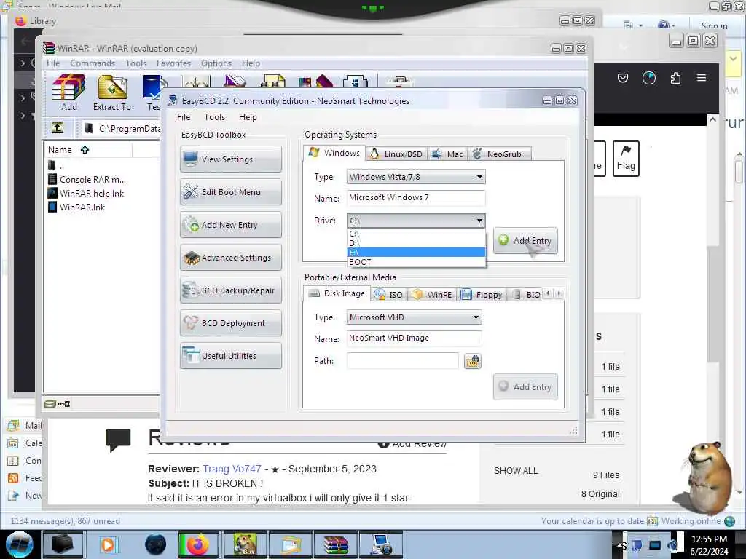Switch to the Mac tab
The width and height of the screenshot is (746, 559).
tap(447, 154)
